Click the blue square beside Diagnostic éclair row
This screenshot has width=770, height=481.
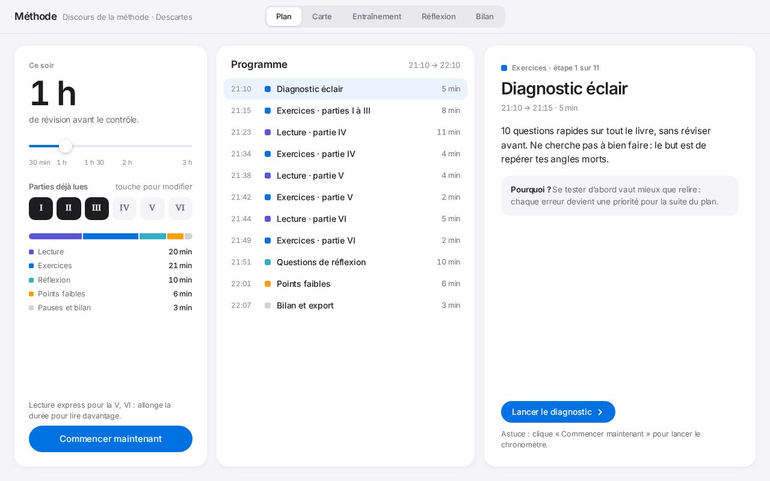[268, 89]
